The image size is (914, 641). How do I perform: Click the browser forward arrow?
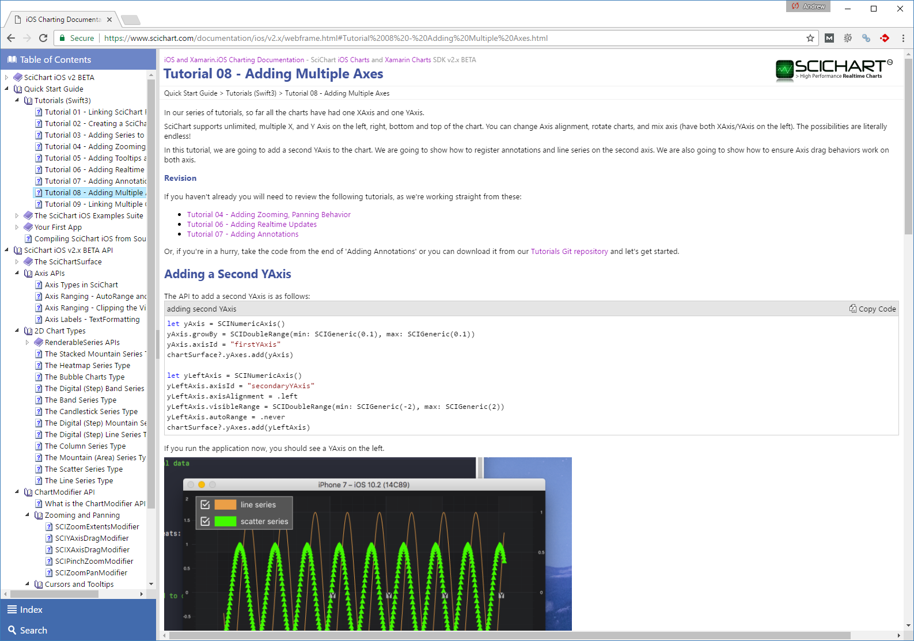[27, 38]
